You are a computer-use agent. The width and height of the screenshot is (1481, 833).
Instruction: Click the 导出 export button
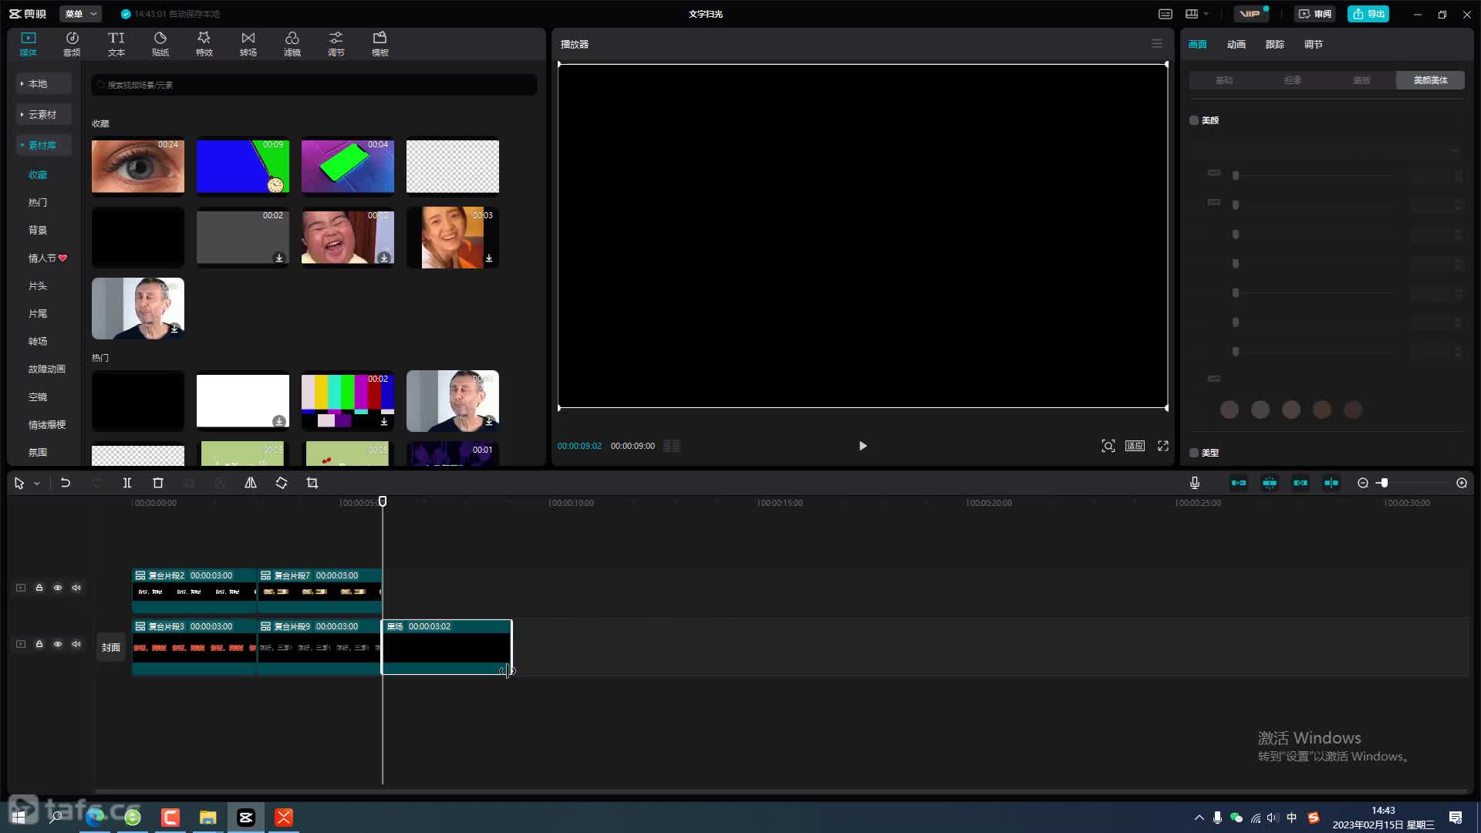coord(1368,14)
